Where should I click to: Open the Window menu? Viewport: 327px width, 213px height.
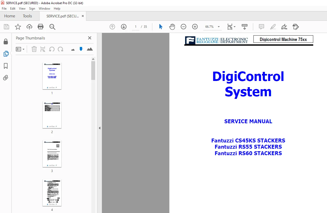tap(44, 9)
